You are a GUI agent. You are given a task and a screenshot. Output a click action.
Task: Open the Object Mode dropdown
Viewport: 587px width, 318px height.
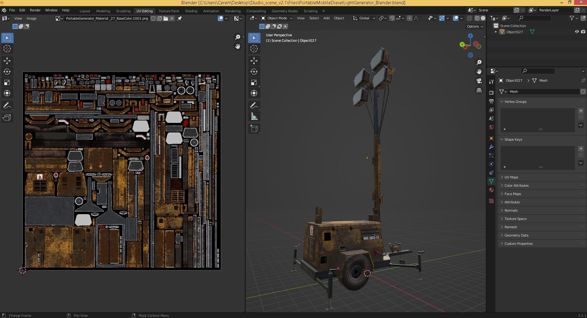coord(276,18)
